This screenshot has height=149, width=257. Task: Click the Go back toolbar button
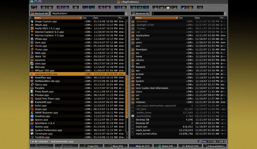[44, 8]
